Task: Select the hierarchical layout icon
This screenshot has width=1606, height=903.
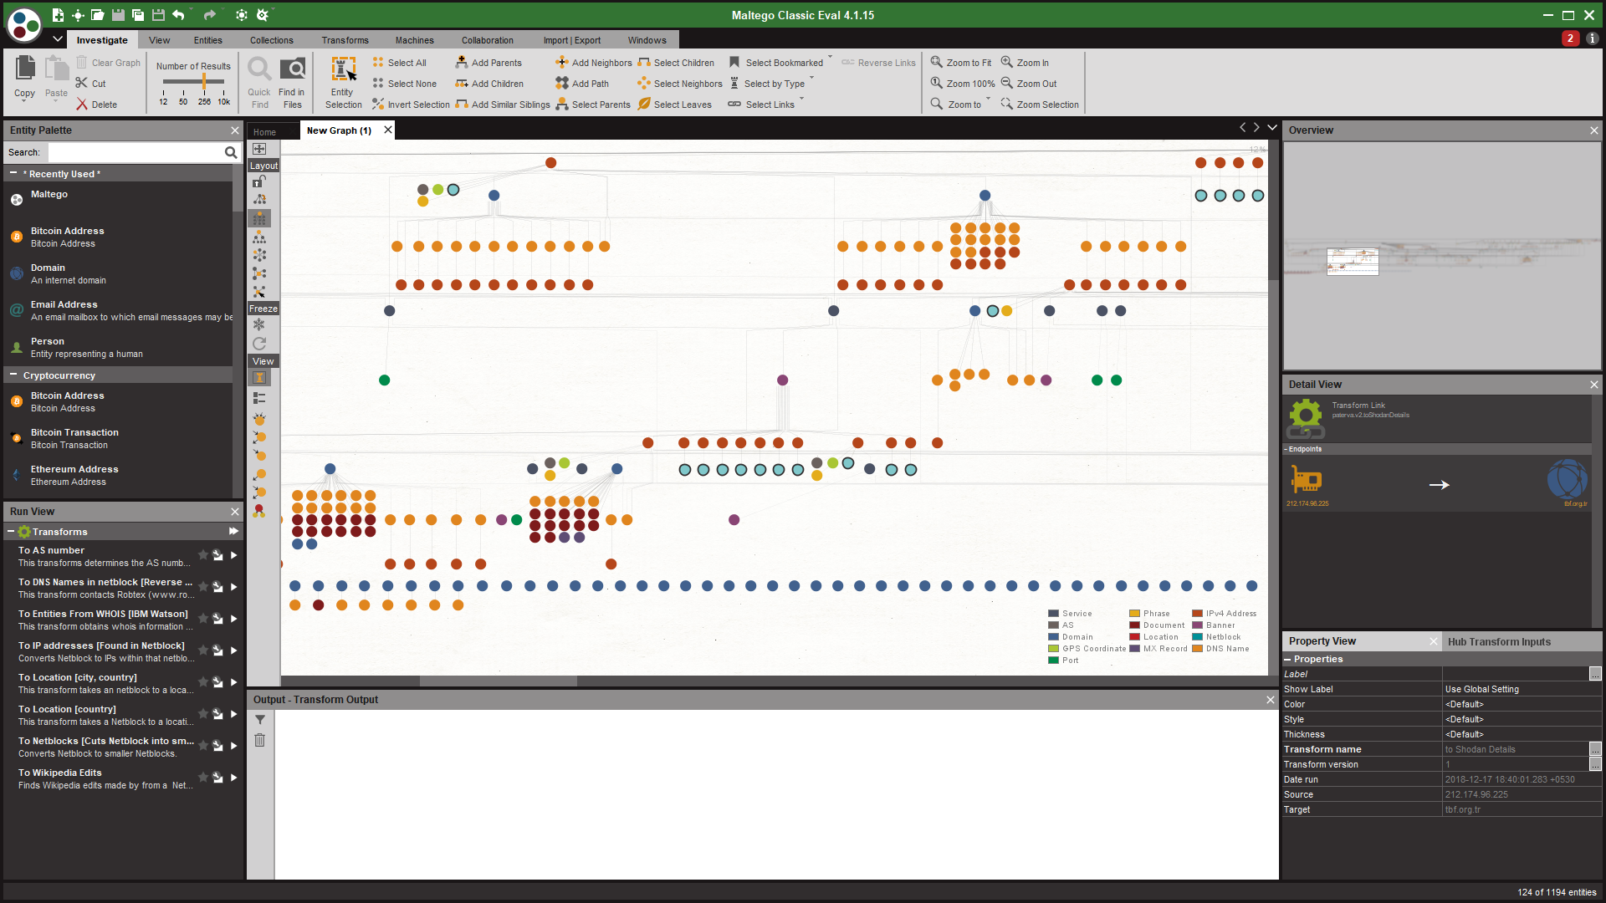Action: pyautogui.click(x=259, y=237)
